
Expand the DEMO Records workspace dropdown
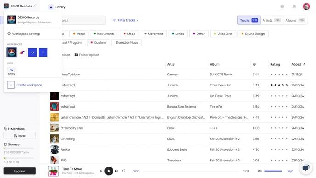20,6
